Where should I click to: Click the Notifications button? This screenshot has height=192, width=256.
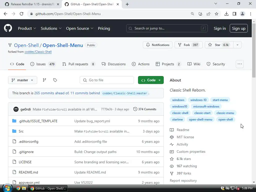[x=157, y=45]
